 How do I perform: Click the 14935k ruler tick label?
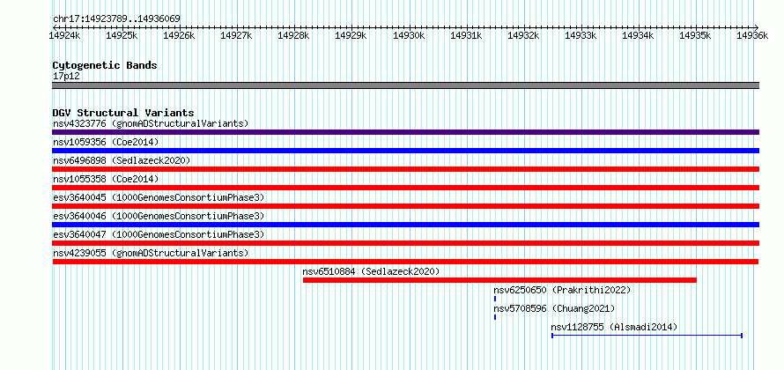695,35
